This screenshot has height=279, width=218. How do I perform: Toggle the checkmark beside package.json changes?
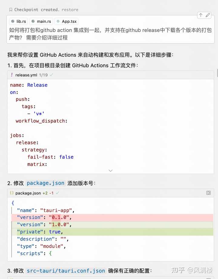(57, 193)
